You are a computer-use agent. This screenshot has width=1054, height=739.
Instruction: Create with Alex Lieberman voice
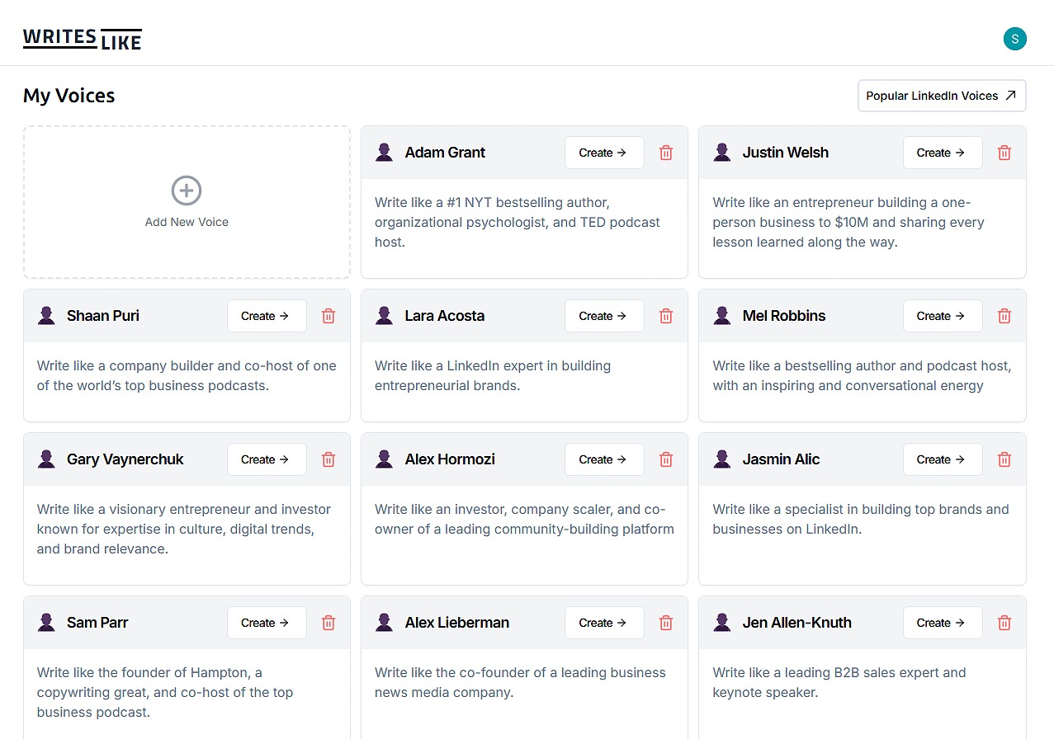pyautogui.click(x=603, y=623)
